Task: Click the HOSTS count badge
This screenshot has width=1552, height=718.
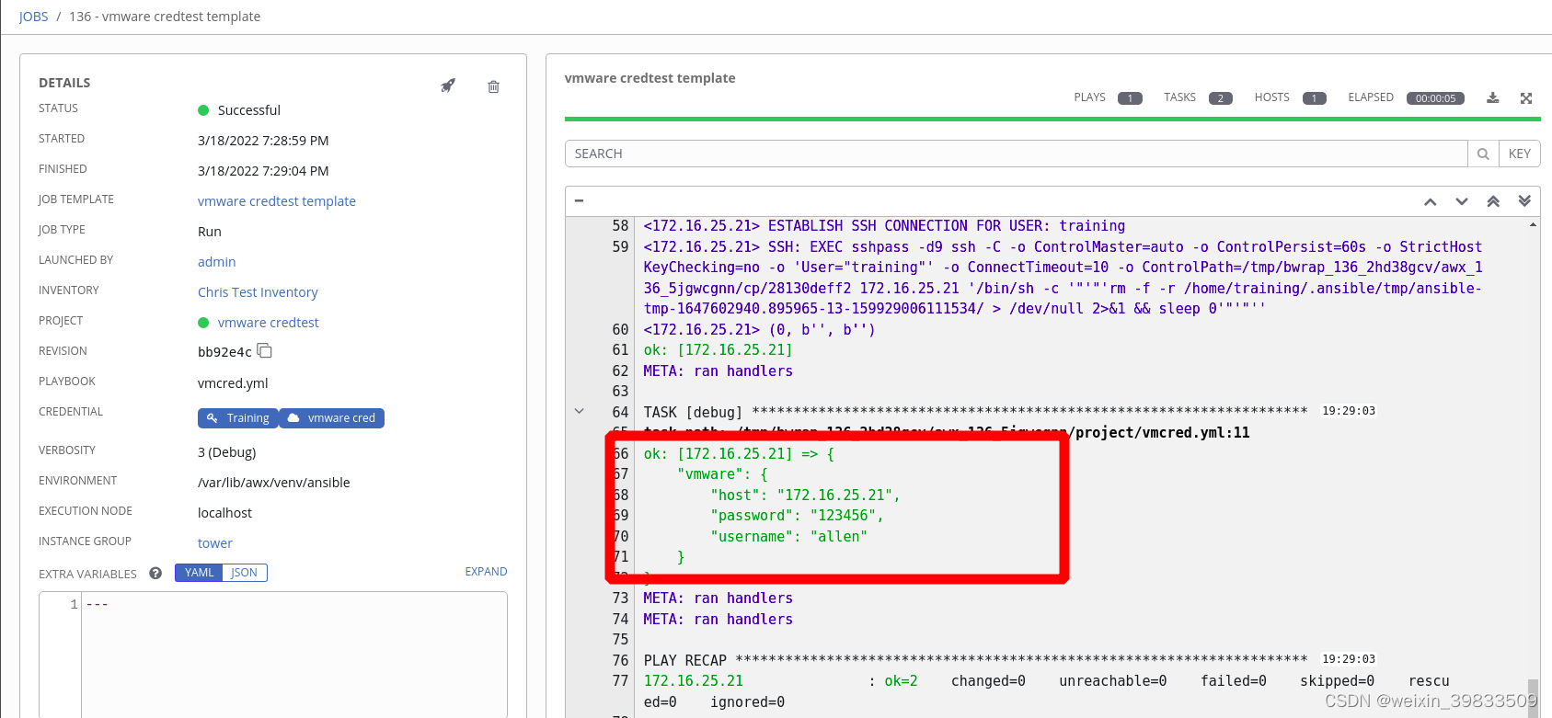Action: point(1315,98)
